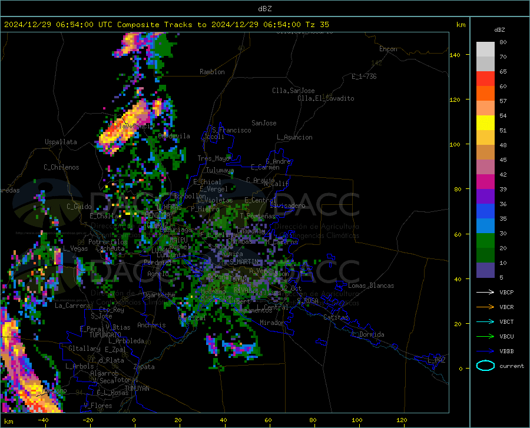This screenshot has width=530, height=428.
Task: Click the Ugarteche map label
Action: click(159, 295)
